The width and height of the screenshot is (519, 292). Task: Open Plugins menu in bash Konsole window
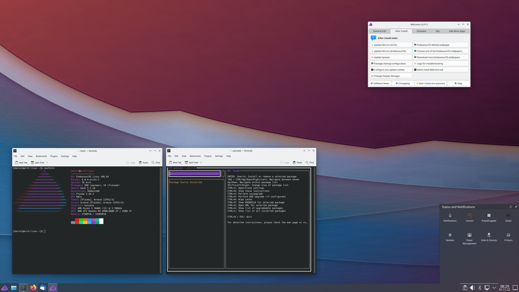54,156
